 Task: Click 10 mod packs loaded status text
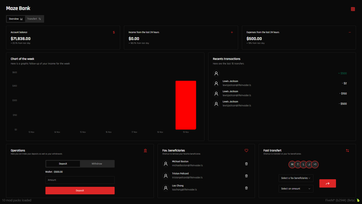[17, 200]
